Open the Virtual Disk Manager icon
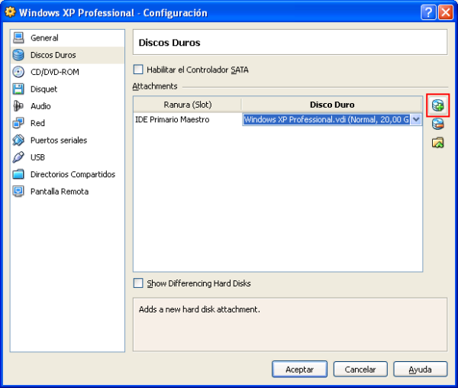Screen dimensions: 458x388 (437, 143)
